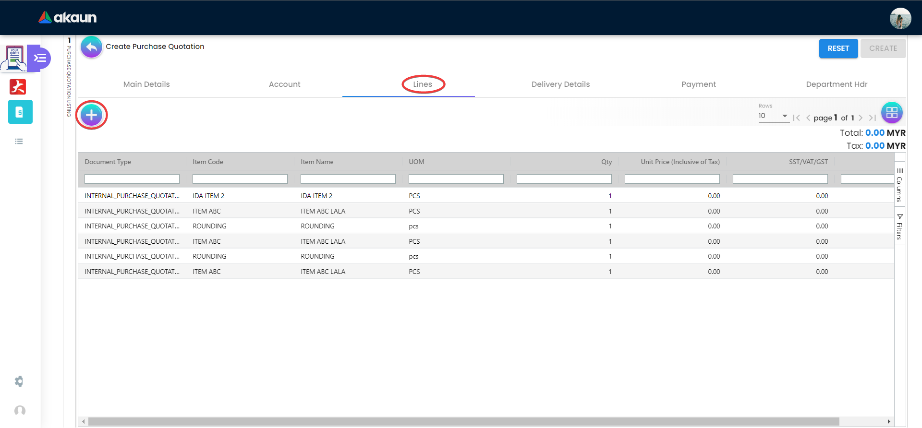
Task: Click the blue plus add-line button
Action: [x=91, y=115]
